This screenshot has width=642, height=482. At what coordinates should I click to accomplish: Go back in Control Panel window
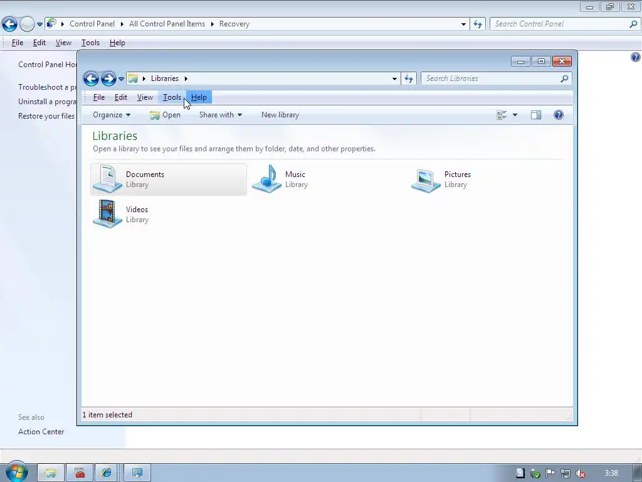[x=10, y=24]
